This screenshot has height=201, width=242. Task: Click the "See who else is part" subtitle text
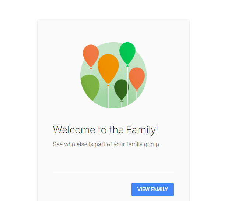tap(81, 144)
